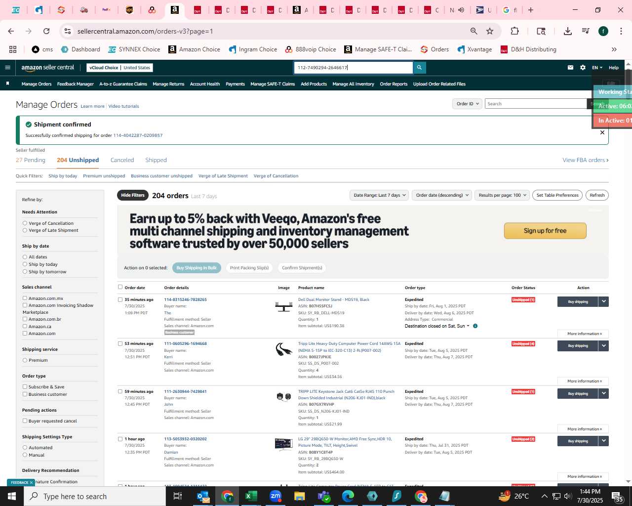Expand Destination closed on Sat, Sun dropdown

tap(437, 326)
